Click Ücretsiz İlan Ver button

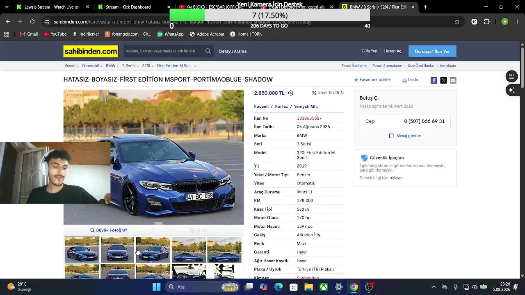coord(432,51)
